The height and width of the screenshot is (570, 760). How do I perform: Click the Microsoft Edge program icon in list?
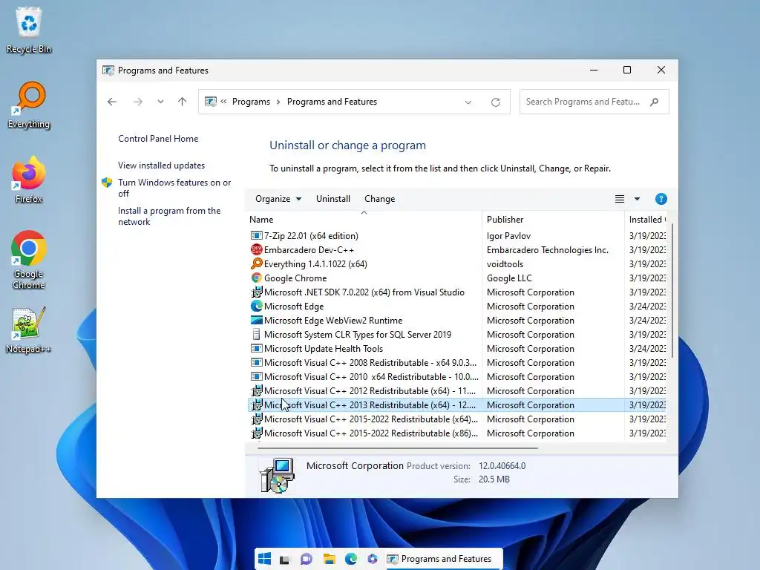coord(256,306)
